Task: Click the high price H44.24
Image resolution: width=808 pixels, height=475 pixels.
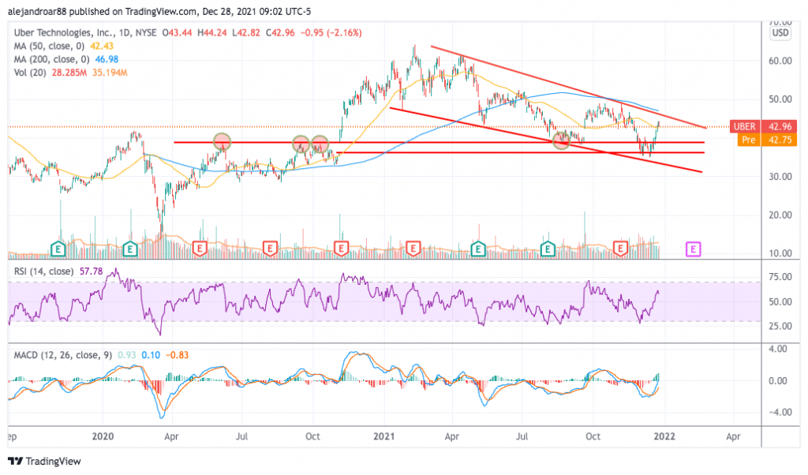Action: (212, 32)
